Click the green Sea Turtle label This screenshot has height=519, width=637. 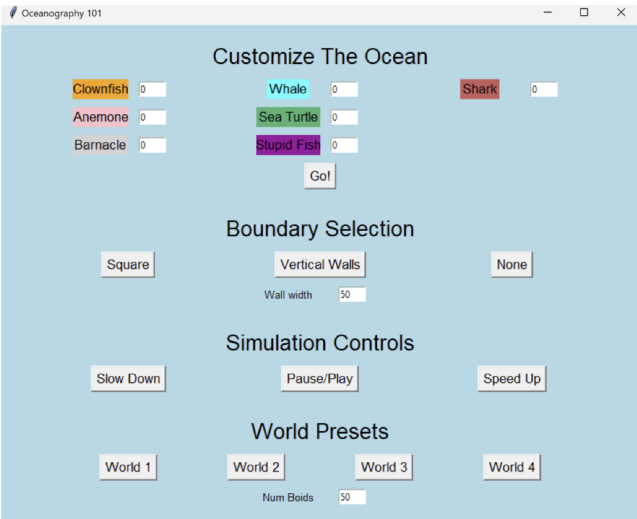(x=288, y=117)
